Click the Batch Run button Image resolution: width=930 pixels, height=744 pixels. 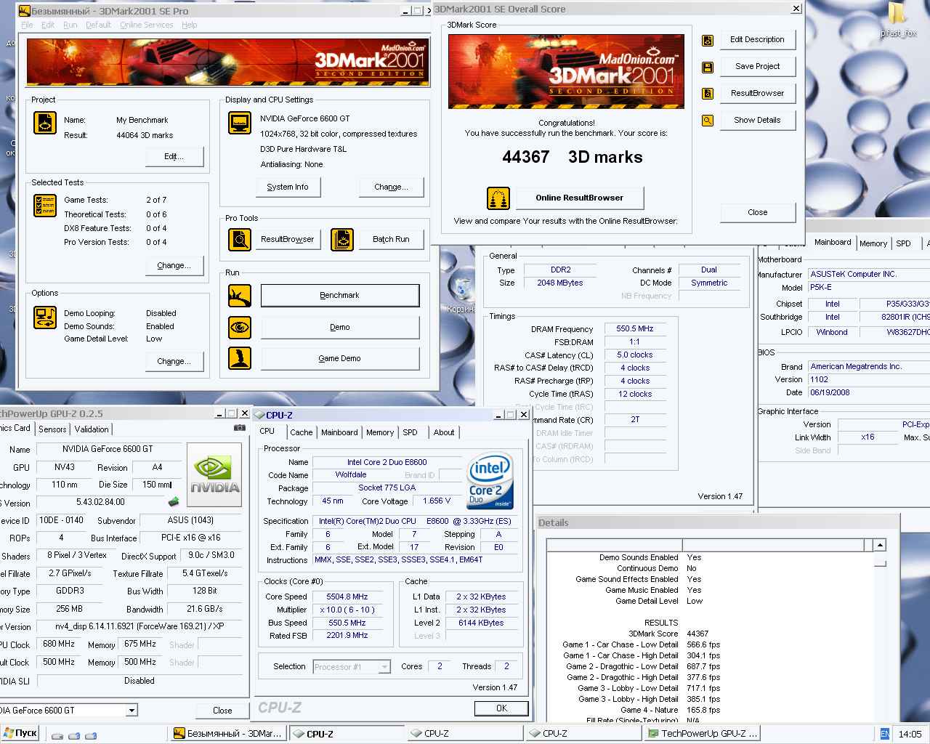point(391,240)
